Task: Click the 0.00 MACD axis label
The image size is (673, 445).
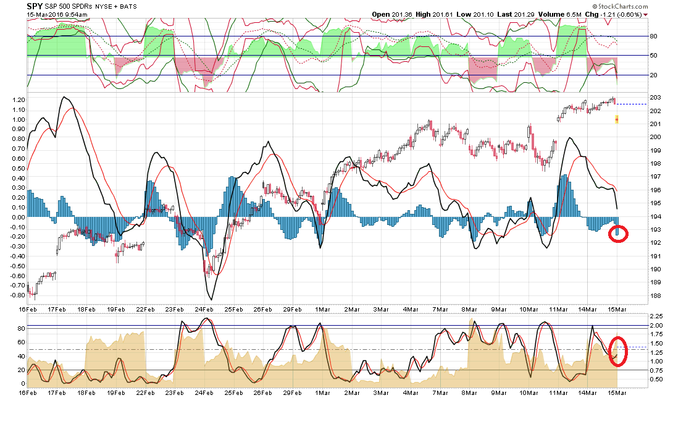Action: (19, 218)
